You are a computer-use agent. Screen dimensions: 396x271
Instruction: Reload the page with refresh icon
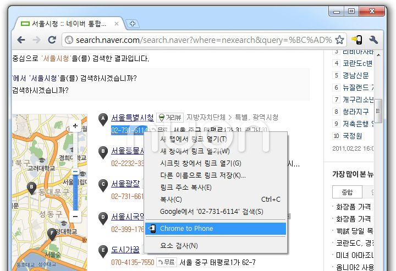[52, 40]
